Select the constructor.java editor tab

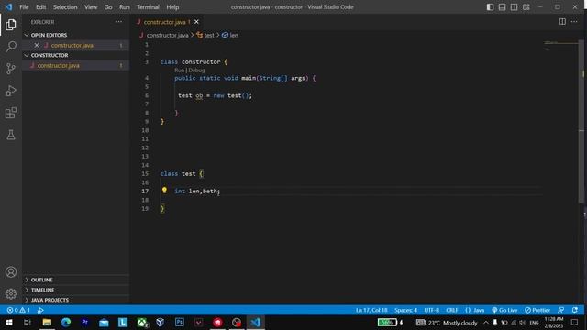(x=167, y=22)
